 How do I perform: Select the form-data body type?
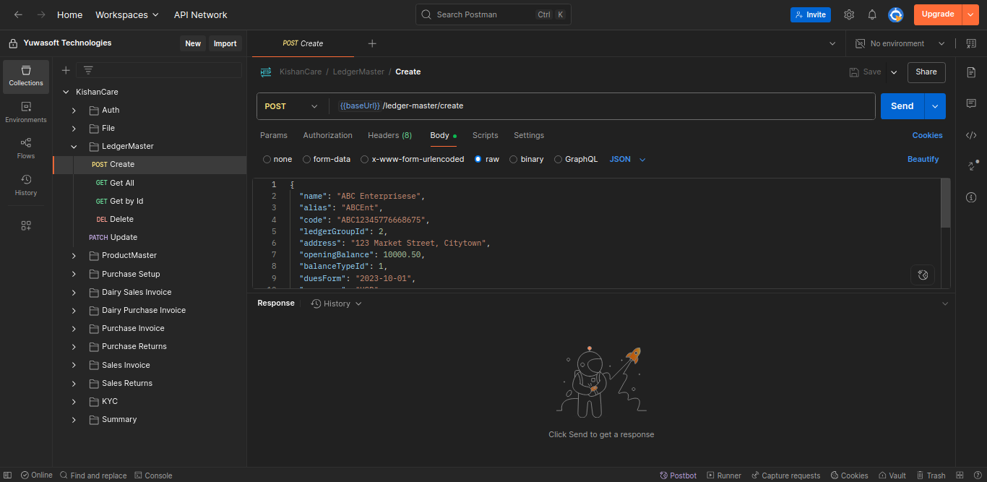307,159
